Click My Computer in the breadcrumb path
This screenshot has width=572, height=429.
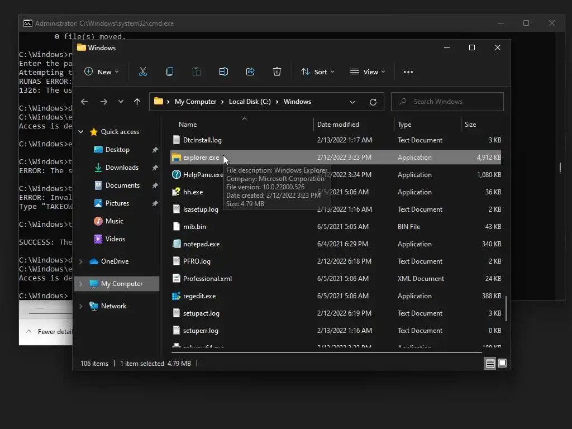[x=195, y=102]
